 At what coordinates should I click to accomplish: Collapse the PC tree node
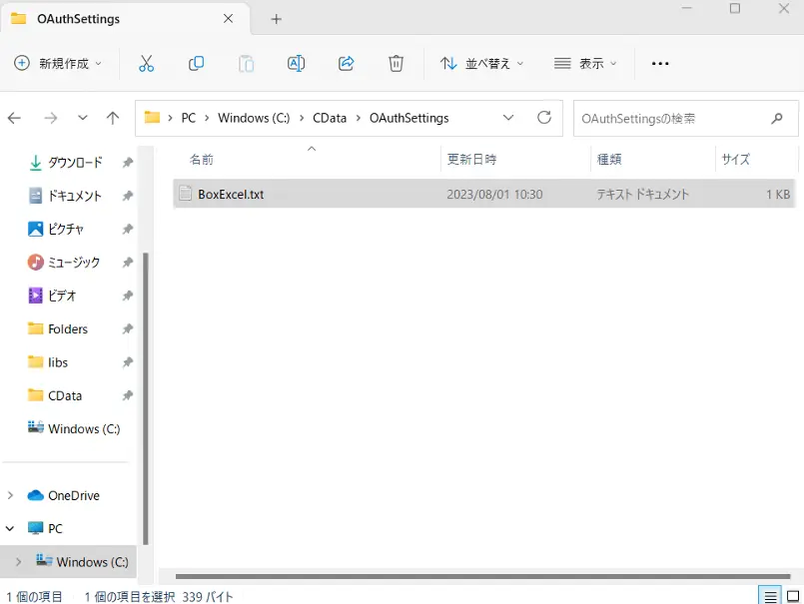(10, 528)
